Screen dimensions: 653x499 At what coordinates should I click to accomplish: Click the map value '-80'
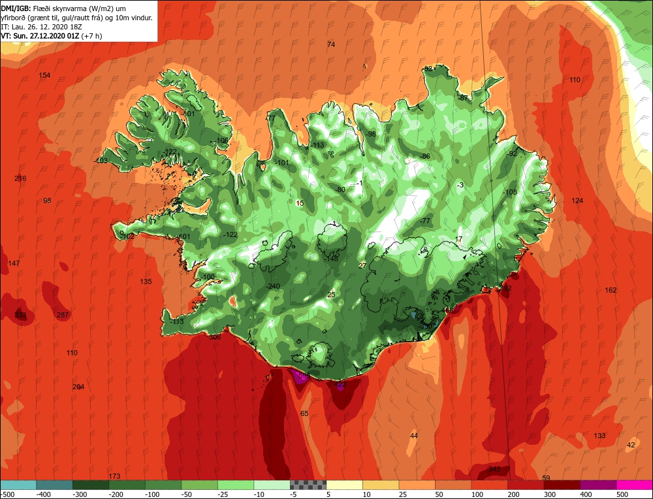(340, 189)
